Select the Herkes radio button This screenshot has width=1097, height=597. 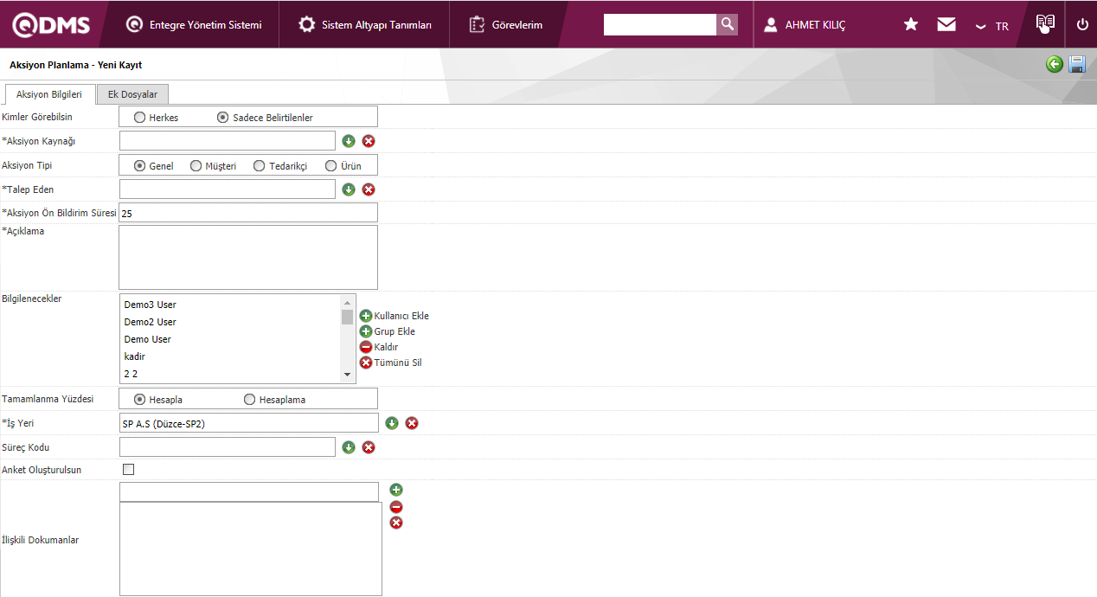pyautogui.click(x=139, y=117)
